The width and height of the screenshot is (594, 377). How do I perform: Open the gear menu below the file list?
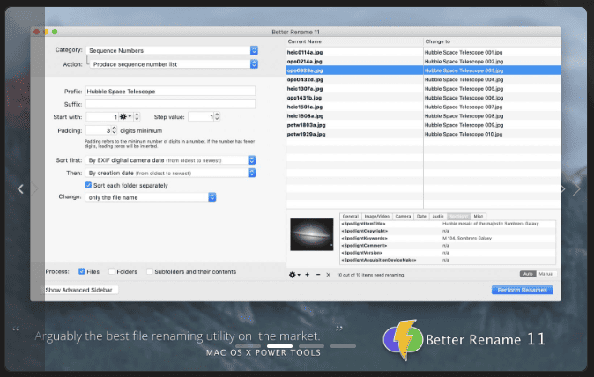[x=294, y=275]
